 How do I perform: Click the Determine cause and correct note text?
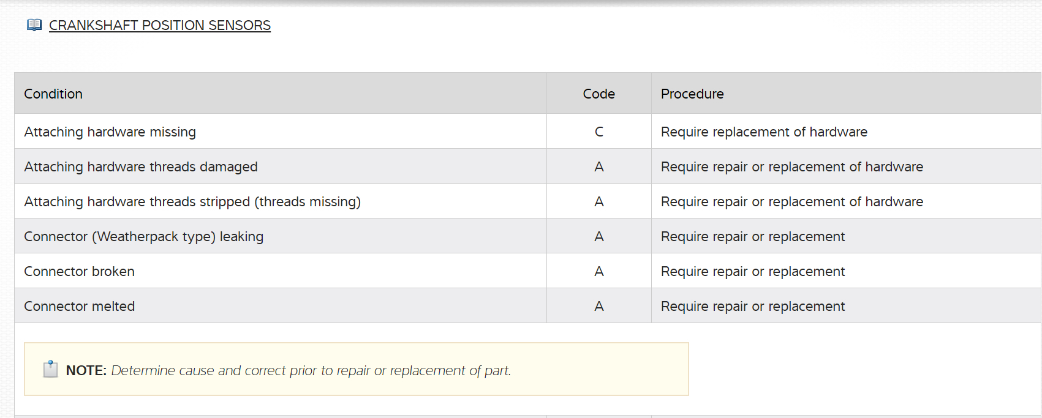311,370
